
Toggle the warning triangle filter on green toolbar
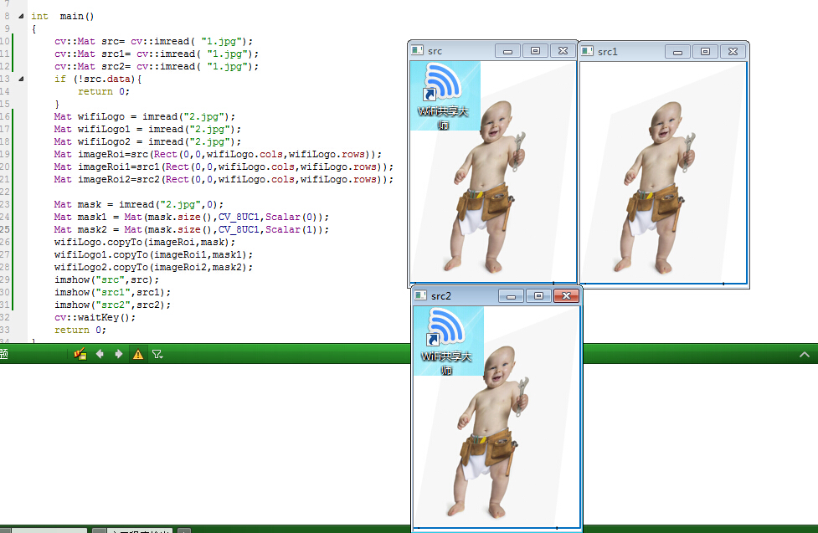138,354
